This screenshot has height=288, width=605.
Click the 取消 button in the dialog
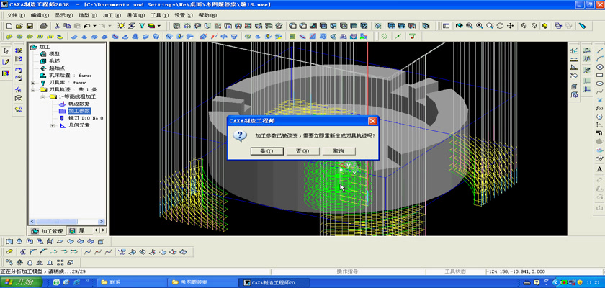(339, 151)
